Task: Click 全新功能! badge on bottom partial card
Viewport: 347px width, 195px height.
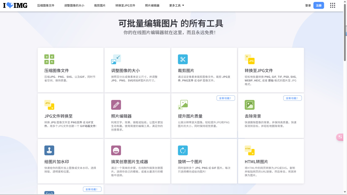Action: click(92, 189)
